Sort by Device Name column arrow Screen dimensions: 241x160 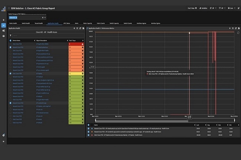click(x=34, y=41)
